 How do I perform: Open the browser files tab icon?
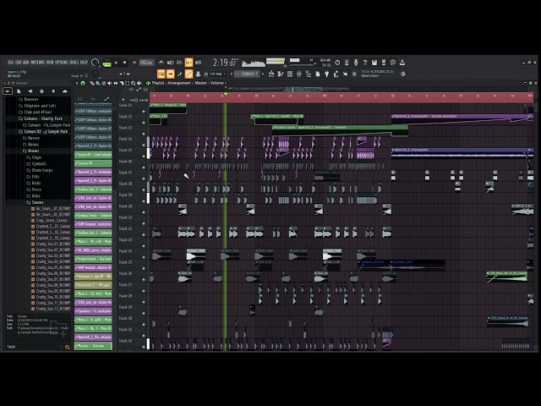pyautogui.click(x=19, y=91)
